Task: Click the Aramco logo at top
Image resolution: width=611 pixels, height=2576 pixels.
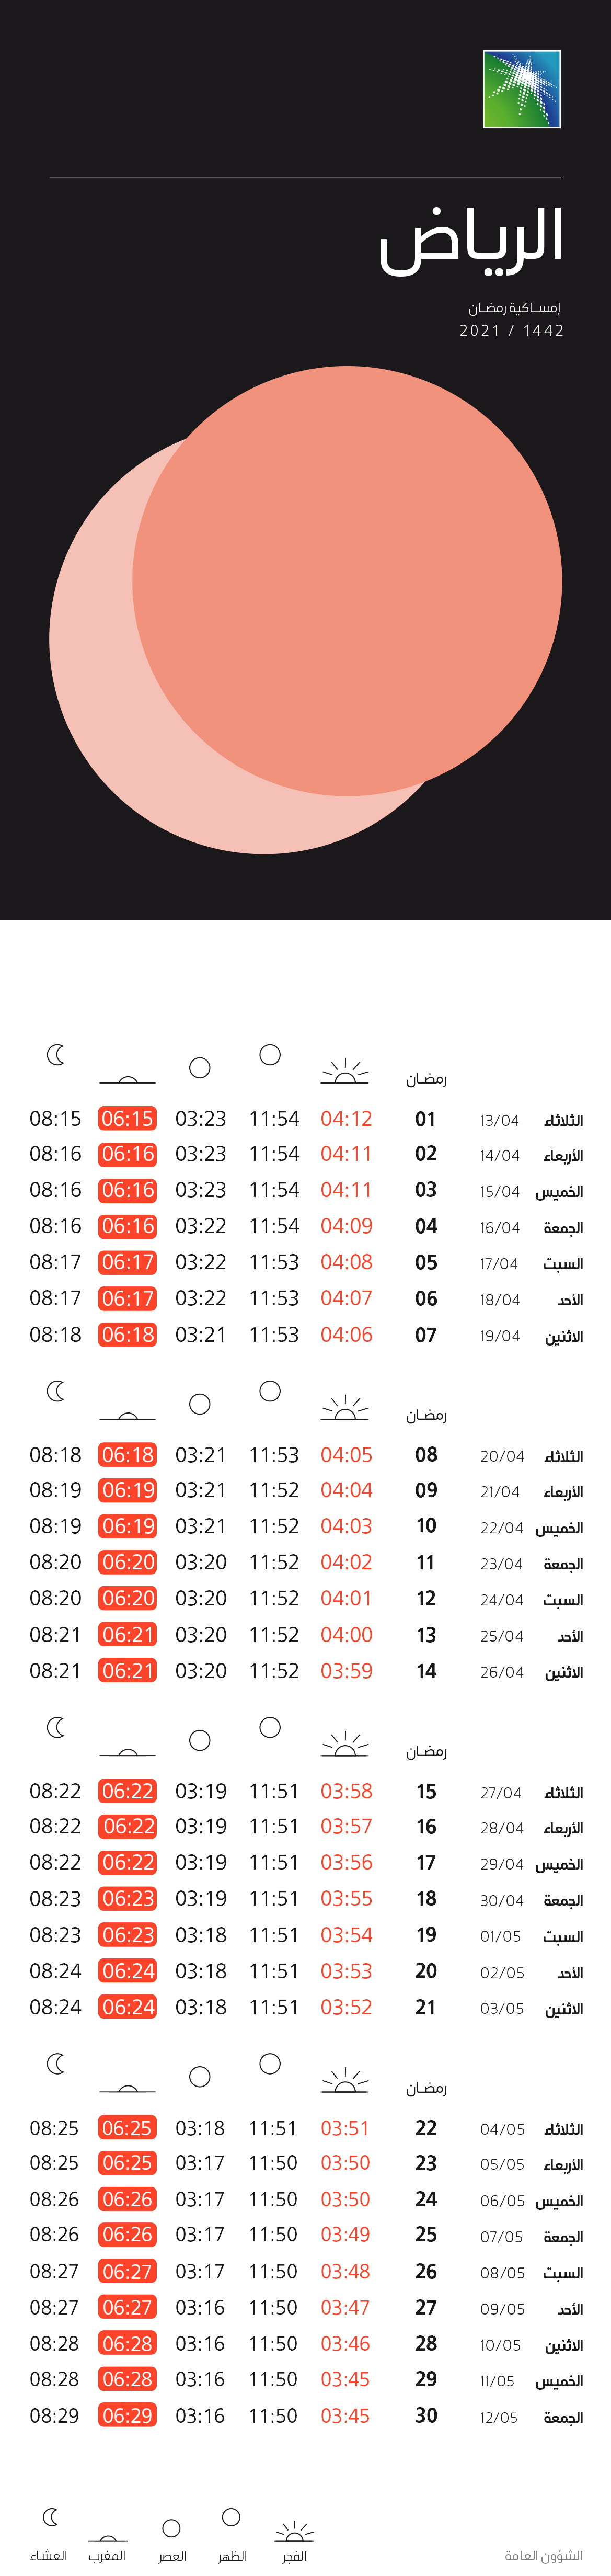Action: 521,89
